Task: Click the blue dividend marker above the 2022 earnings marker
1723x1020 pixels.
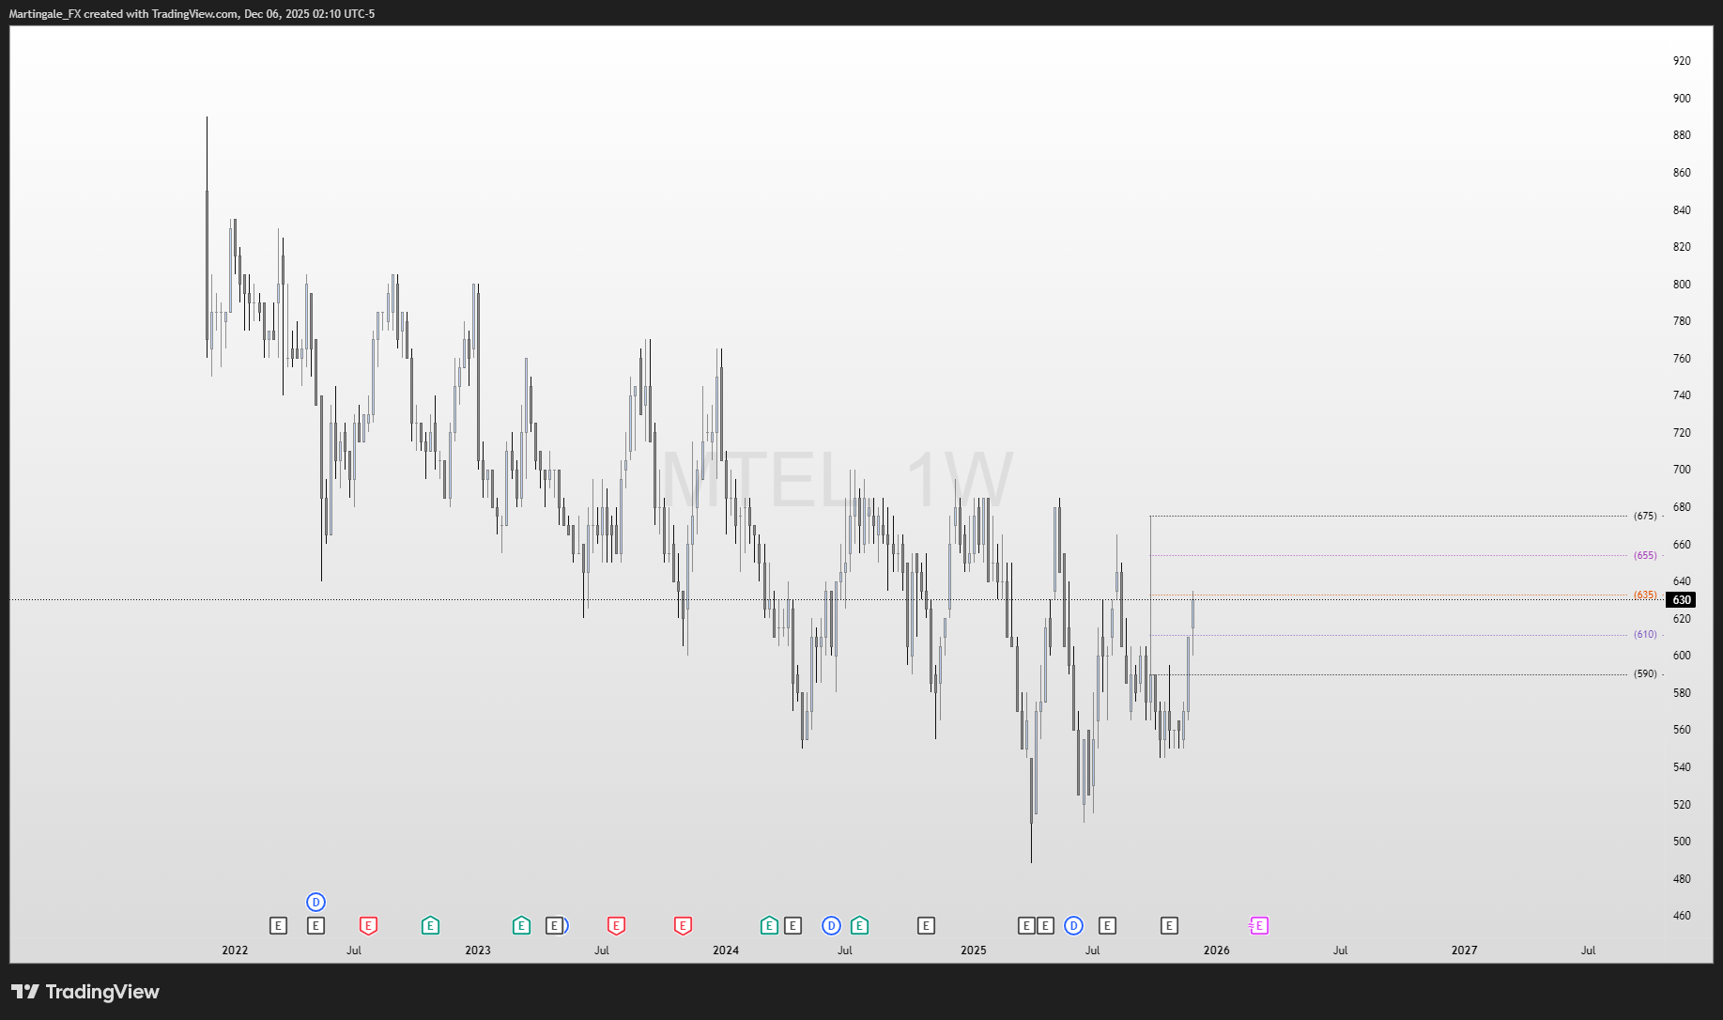Action: click(315, 903)
